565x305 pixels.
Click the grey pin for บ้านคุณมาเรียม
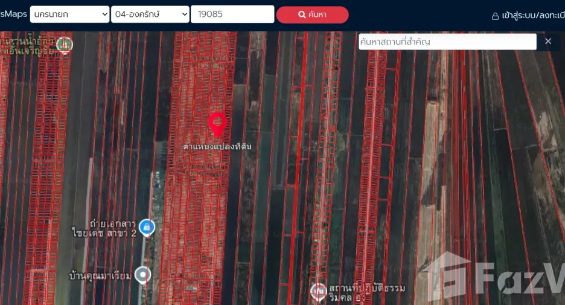[x=142, y=275]
